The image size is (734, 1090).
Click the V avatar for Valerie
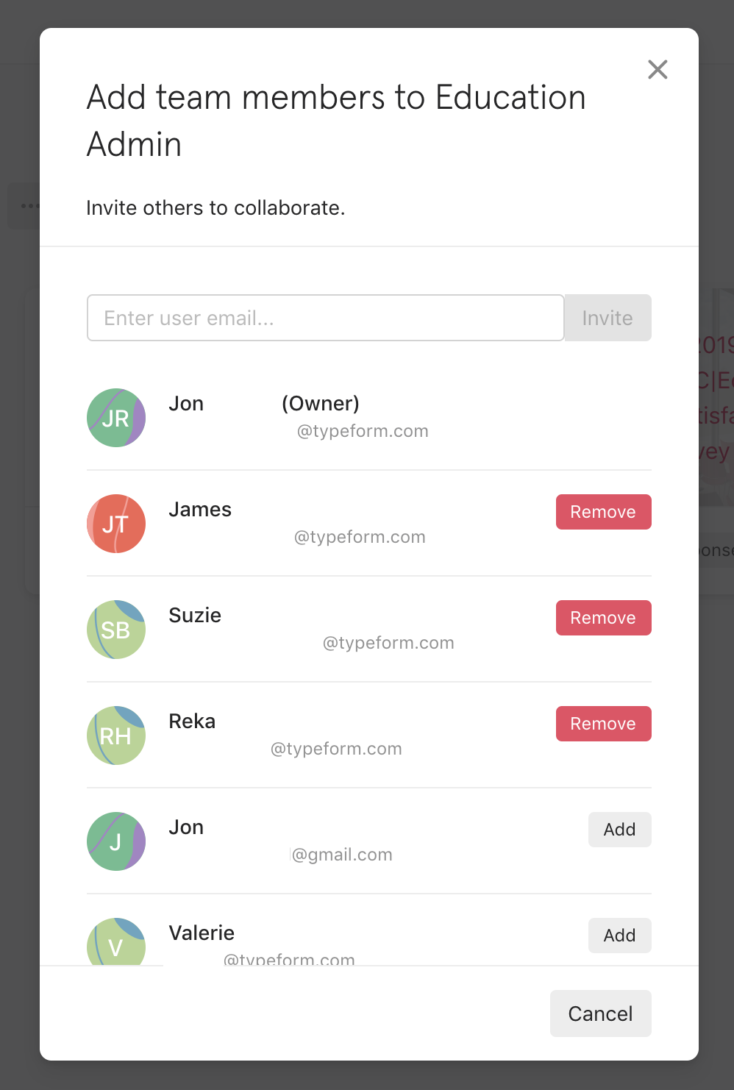pos(116,941)
